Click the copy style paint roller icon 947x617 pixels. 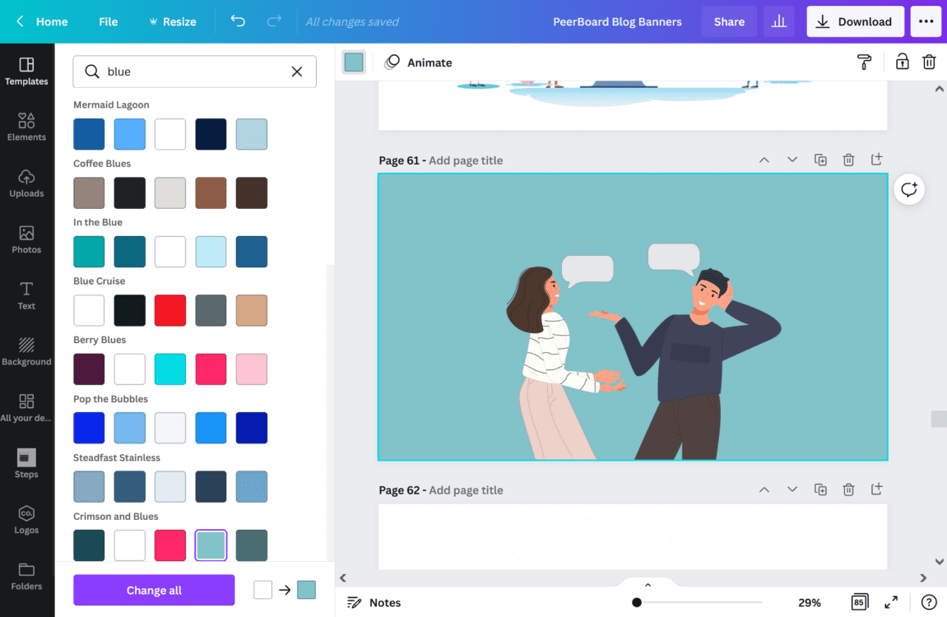point(864,62)
